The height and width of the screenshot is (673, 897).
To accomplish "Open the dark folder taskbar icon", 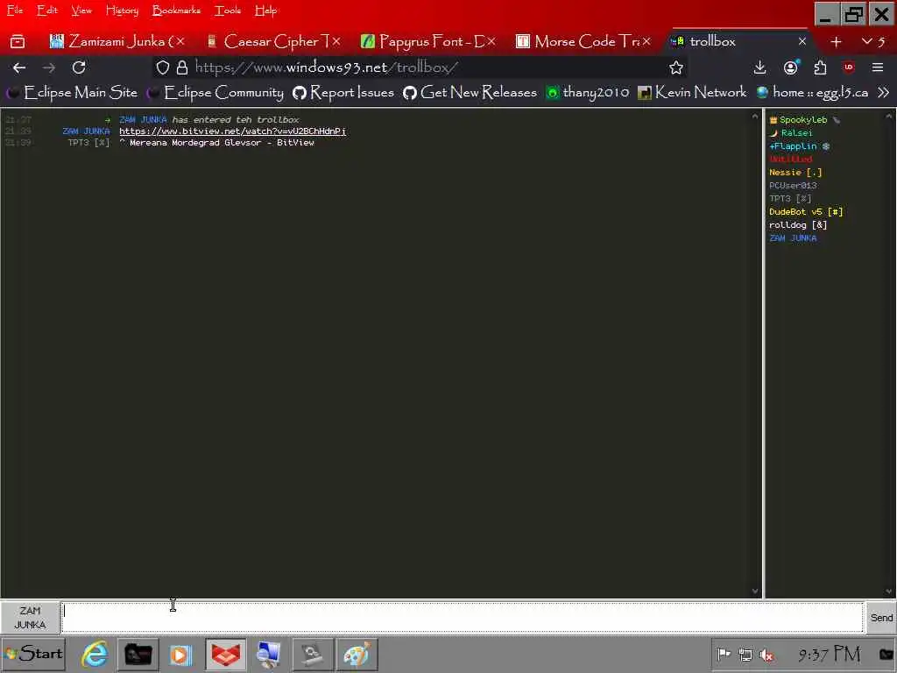I will click(x=138, y=654).
